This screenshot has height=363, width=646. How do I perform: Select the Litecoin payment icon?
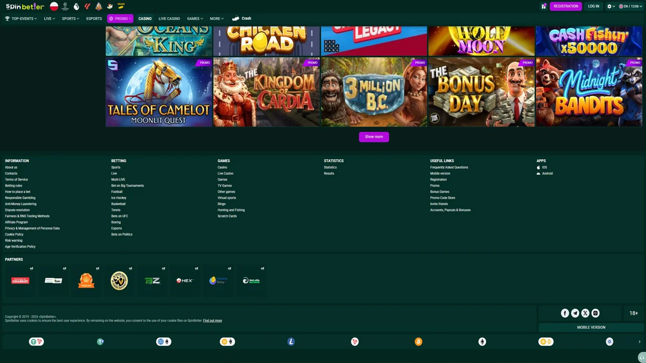click(x=291, y=342)
